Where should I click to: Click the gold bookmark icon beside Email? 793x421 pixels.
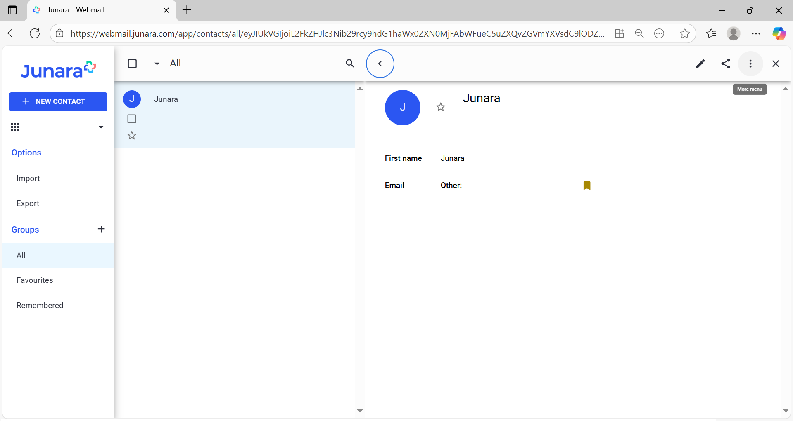coord(587,186)
